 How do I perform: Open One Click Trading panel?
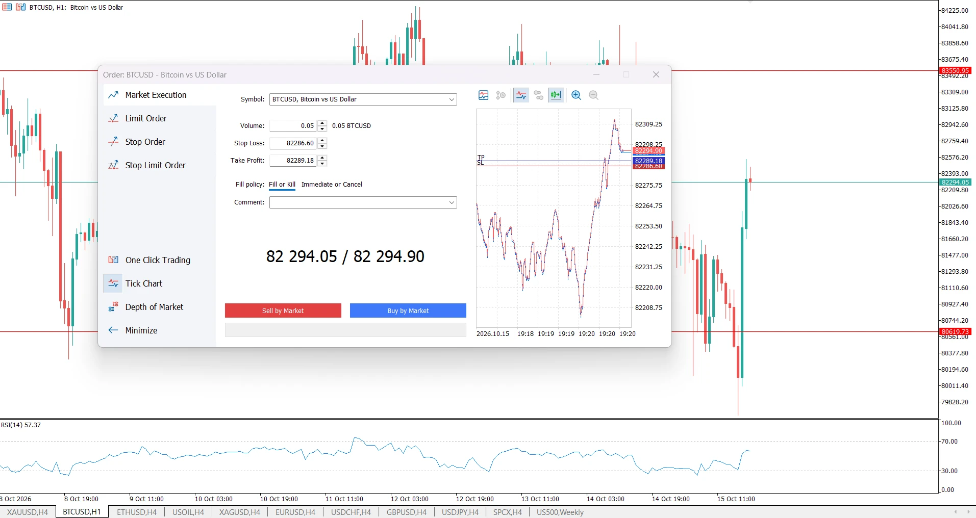click(x=160, y=260)
